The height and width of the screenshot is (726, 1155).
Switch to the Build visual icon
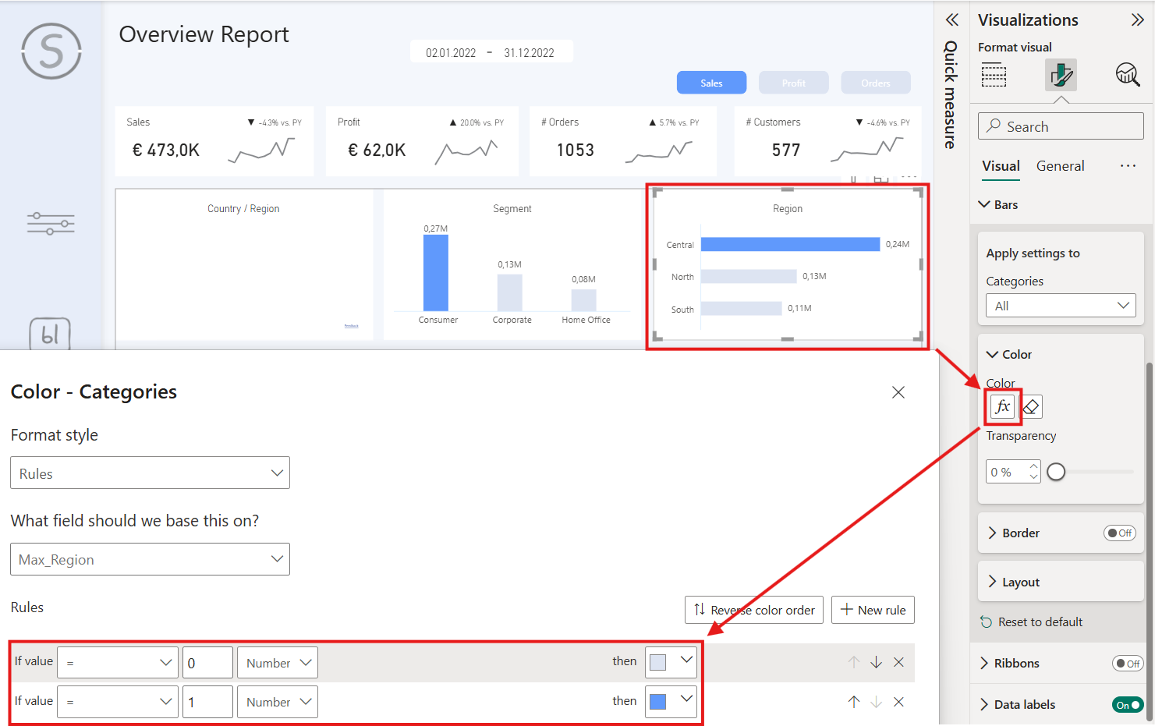click(x=994, y=76)
